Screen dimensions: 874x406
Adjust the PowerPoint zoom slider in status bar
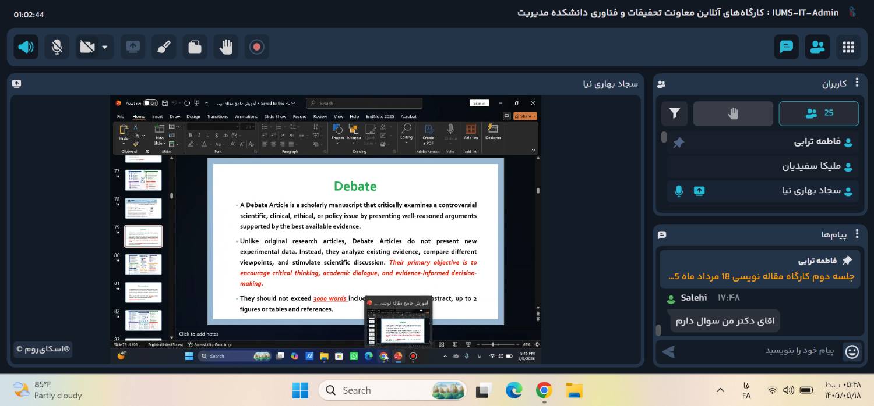[492, 344]
